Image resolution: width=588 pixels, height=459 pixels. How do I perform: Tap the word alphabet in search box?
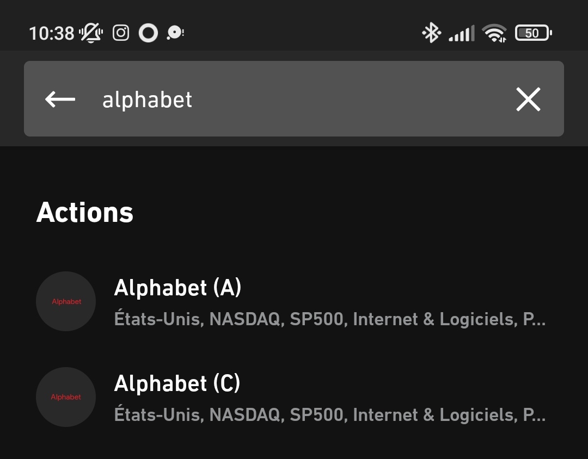point(147,100)
